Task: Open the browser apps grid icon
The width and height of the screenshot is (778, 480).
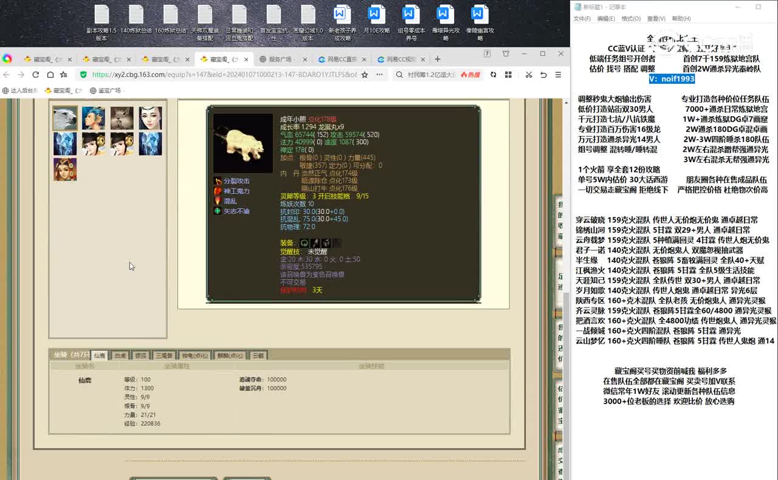Action: 508,75
